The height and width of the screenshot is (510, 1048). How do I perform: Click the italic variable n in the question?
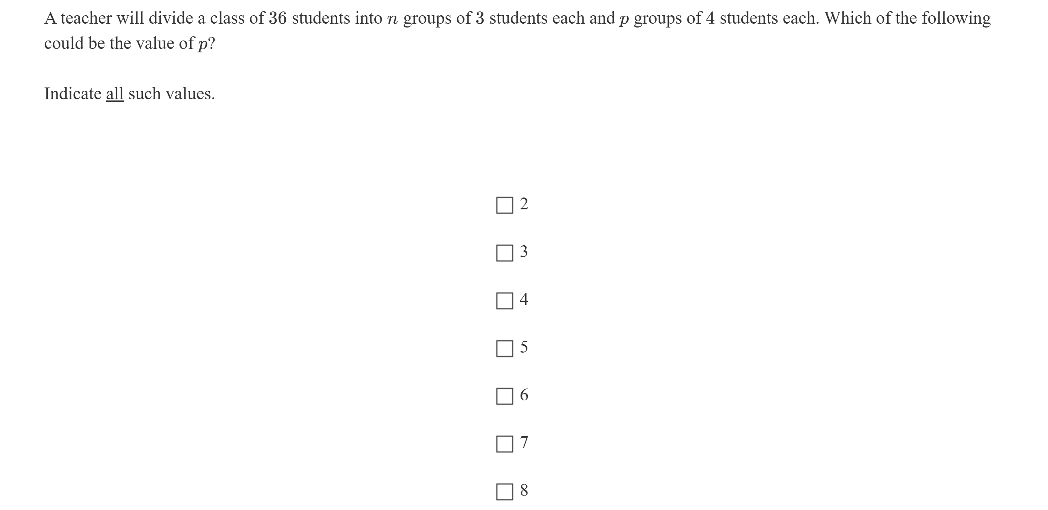pos(392,19)
